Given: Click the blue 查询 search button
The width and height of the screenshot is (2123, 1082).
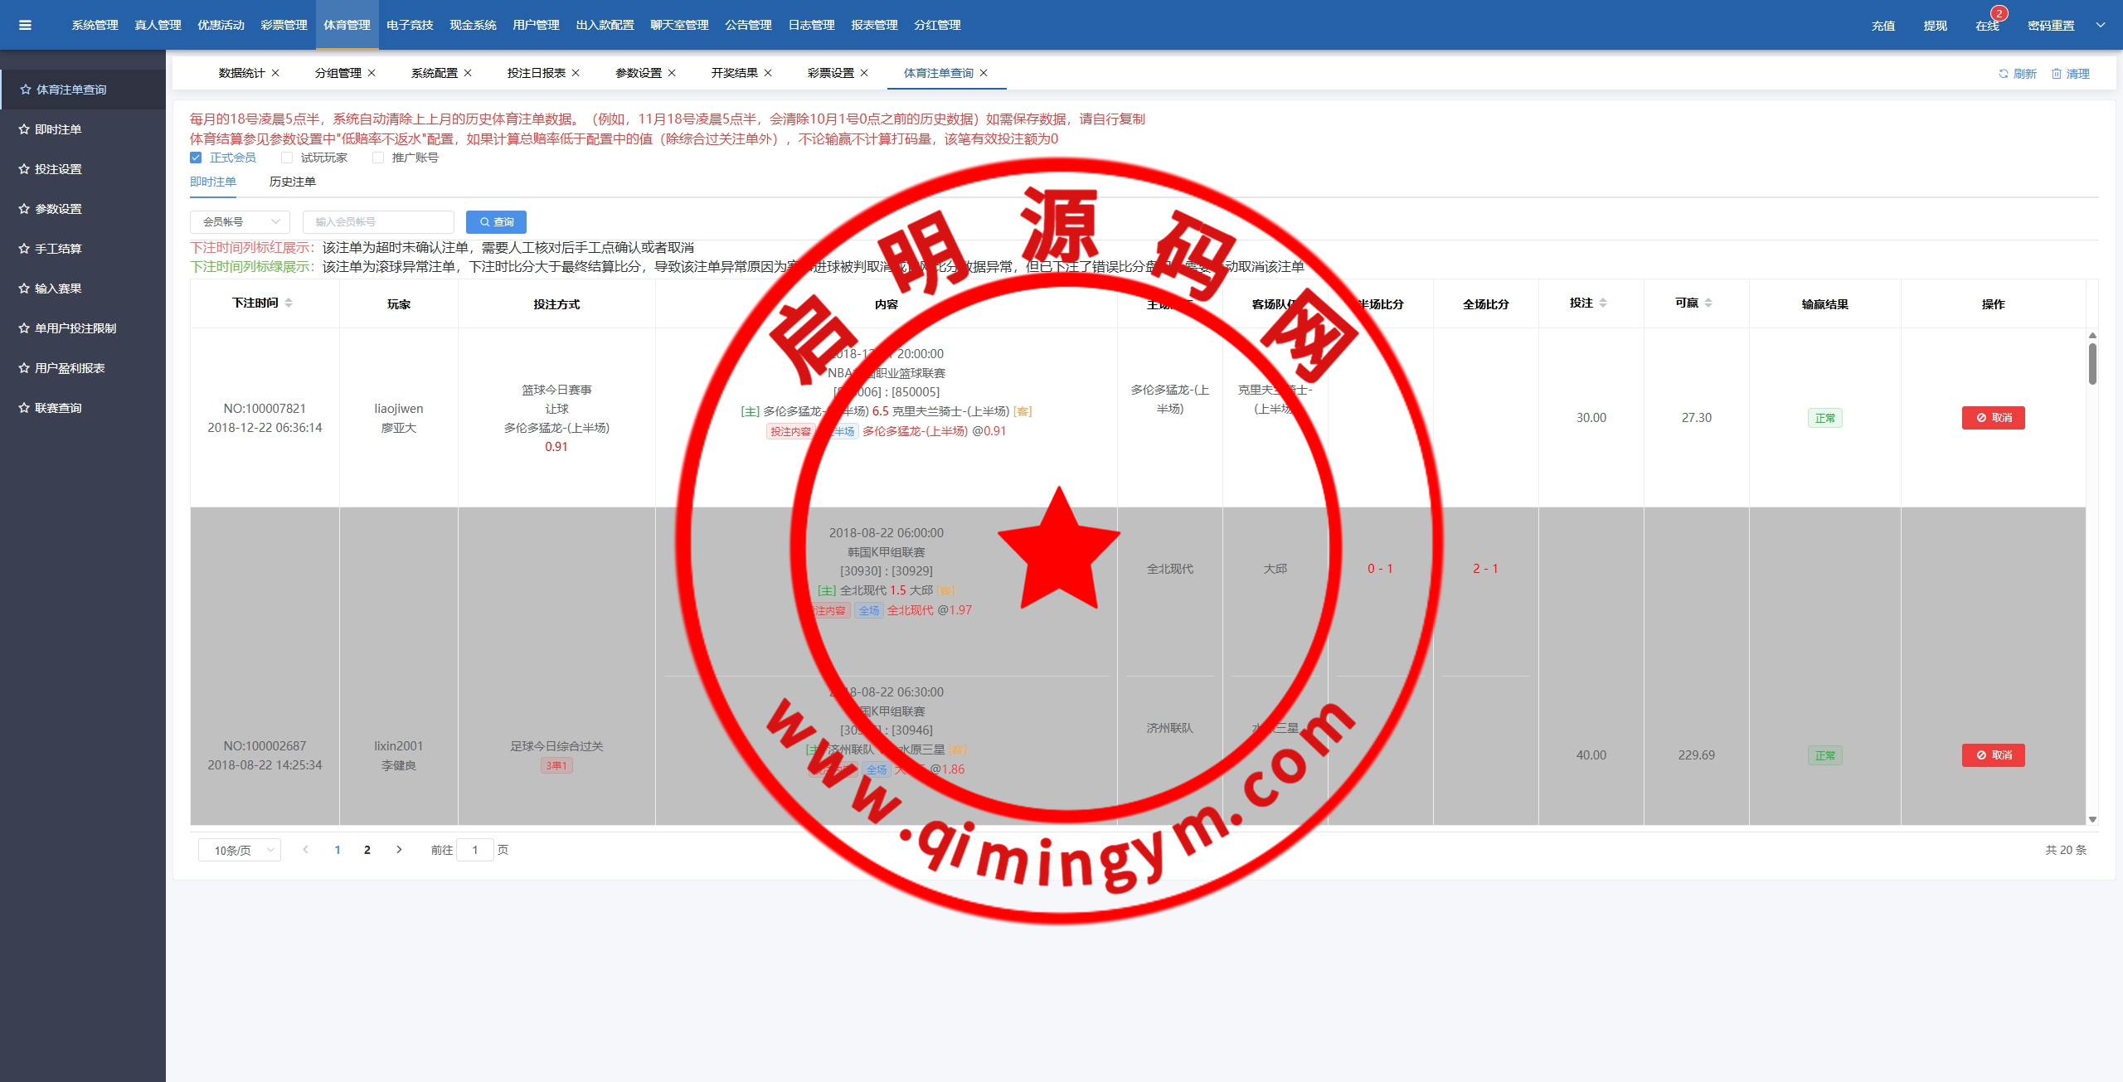Looking at the screenshot, I should (x=496, y=222).
